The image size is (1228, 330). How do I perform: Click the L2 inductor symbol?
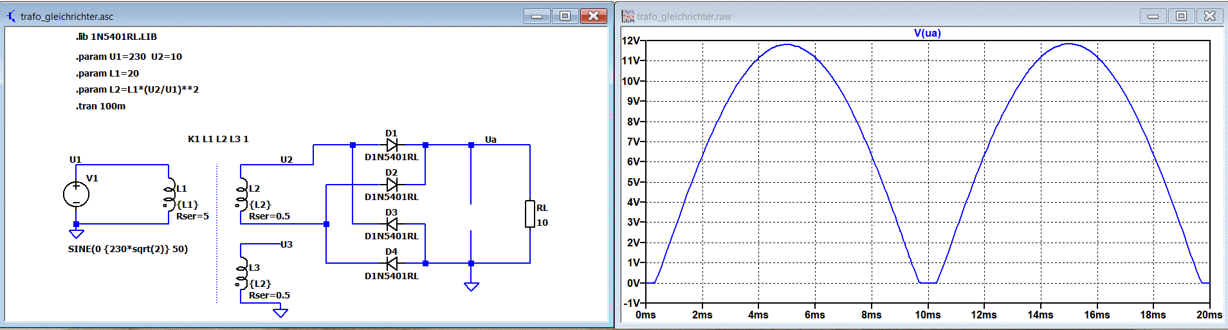[x=243, y=195]
